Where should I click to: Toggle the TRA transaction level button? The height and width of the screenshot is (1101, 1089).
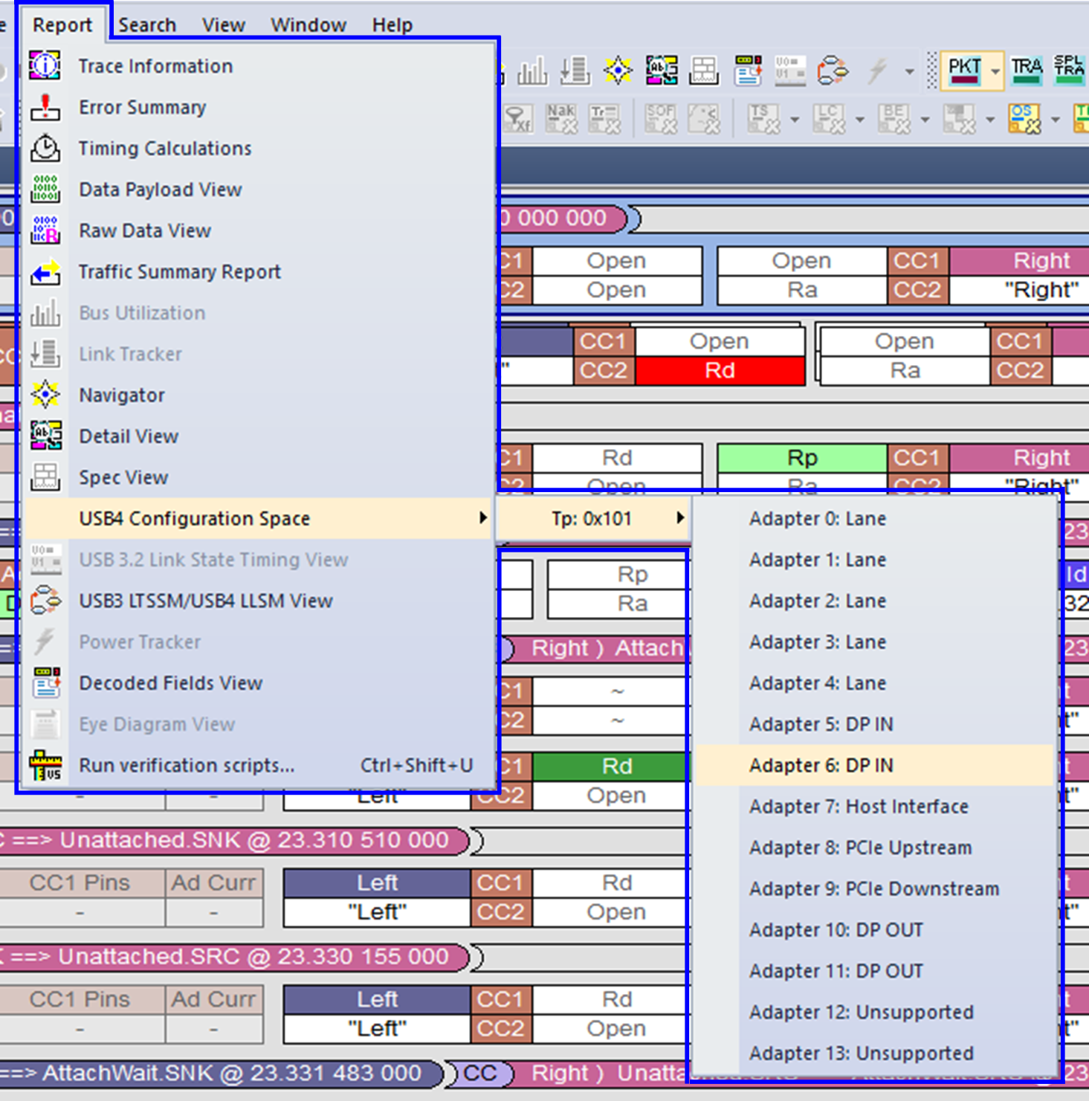click(x=1027, y=71)
